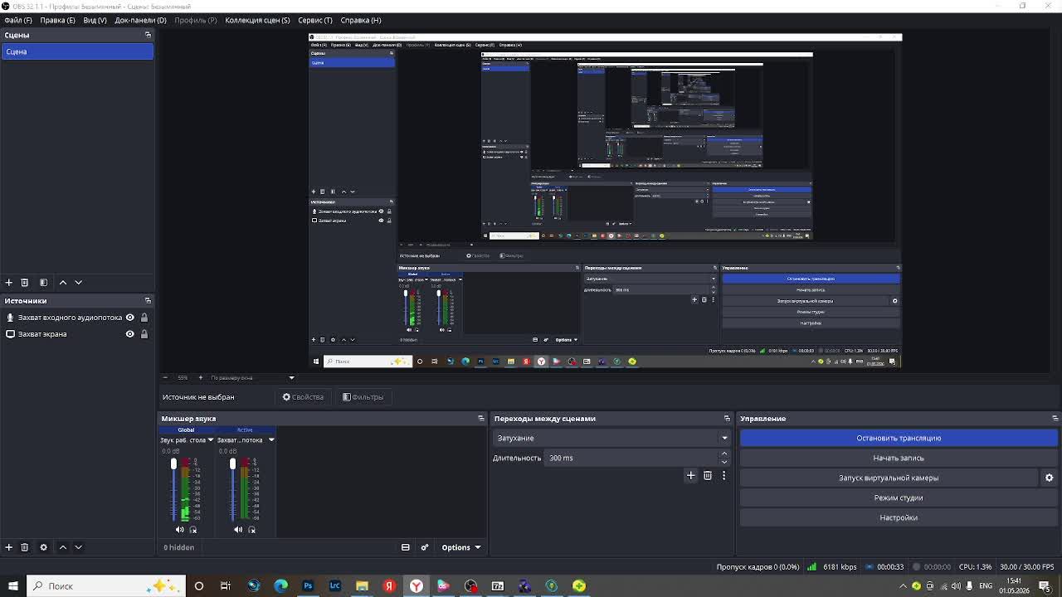Open the Сервис menu
Image resolution: width=1062 pixels, height=597 pixels.
coord(314,20)
